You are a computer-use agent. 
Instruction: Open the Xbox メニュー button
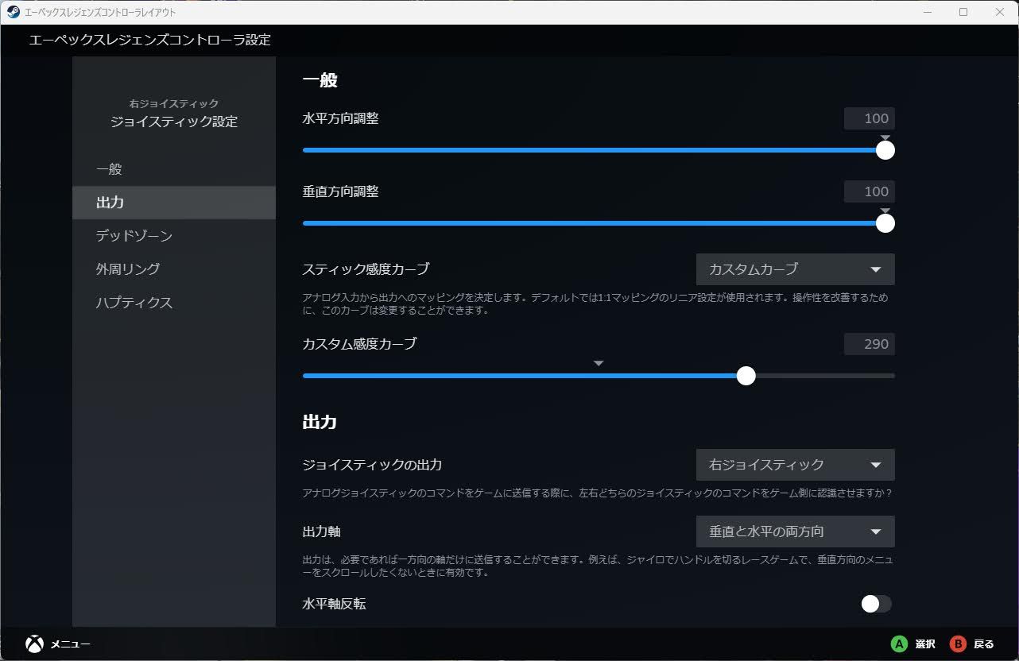[57, 644]
